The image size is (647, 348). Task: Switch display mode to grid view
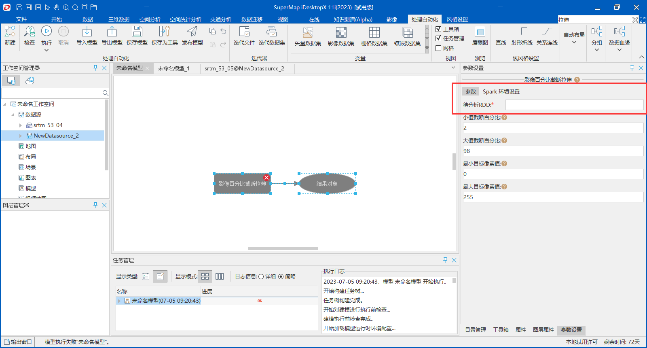pos(205,276)
